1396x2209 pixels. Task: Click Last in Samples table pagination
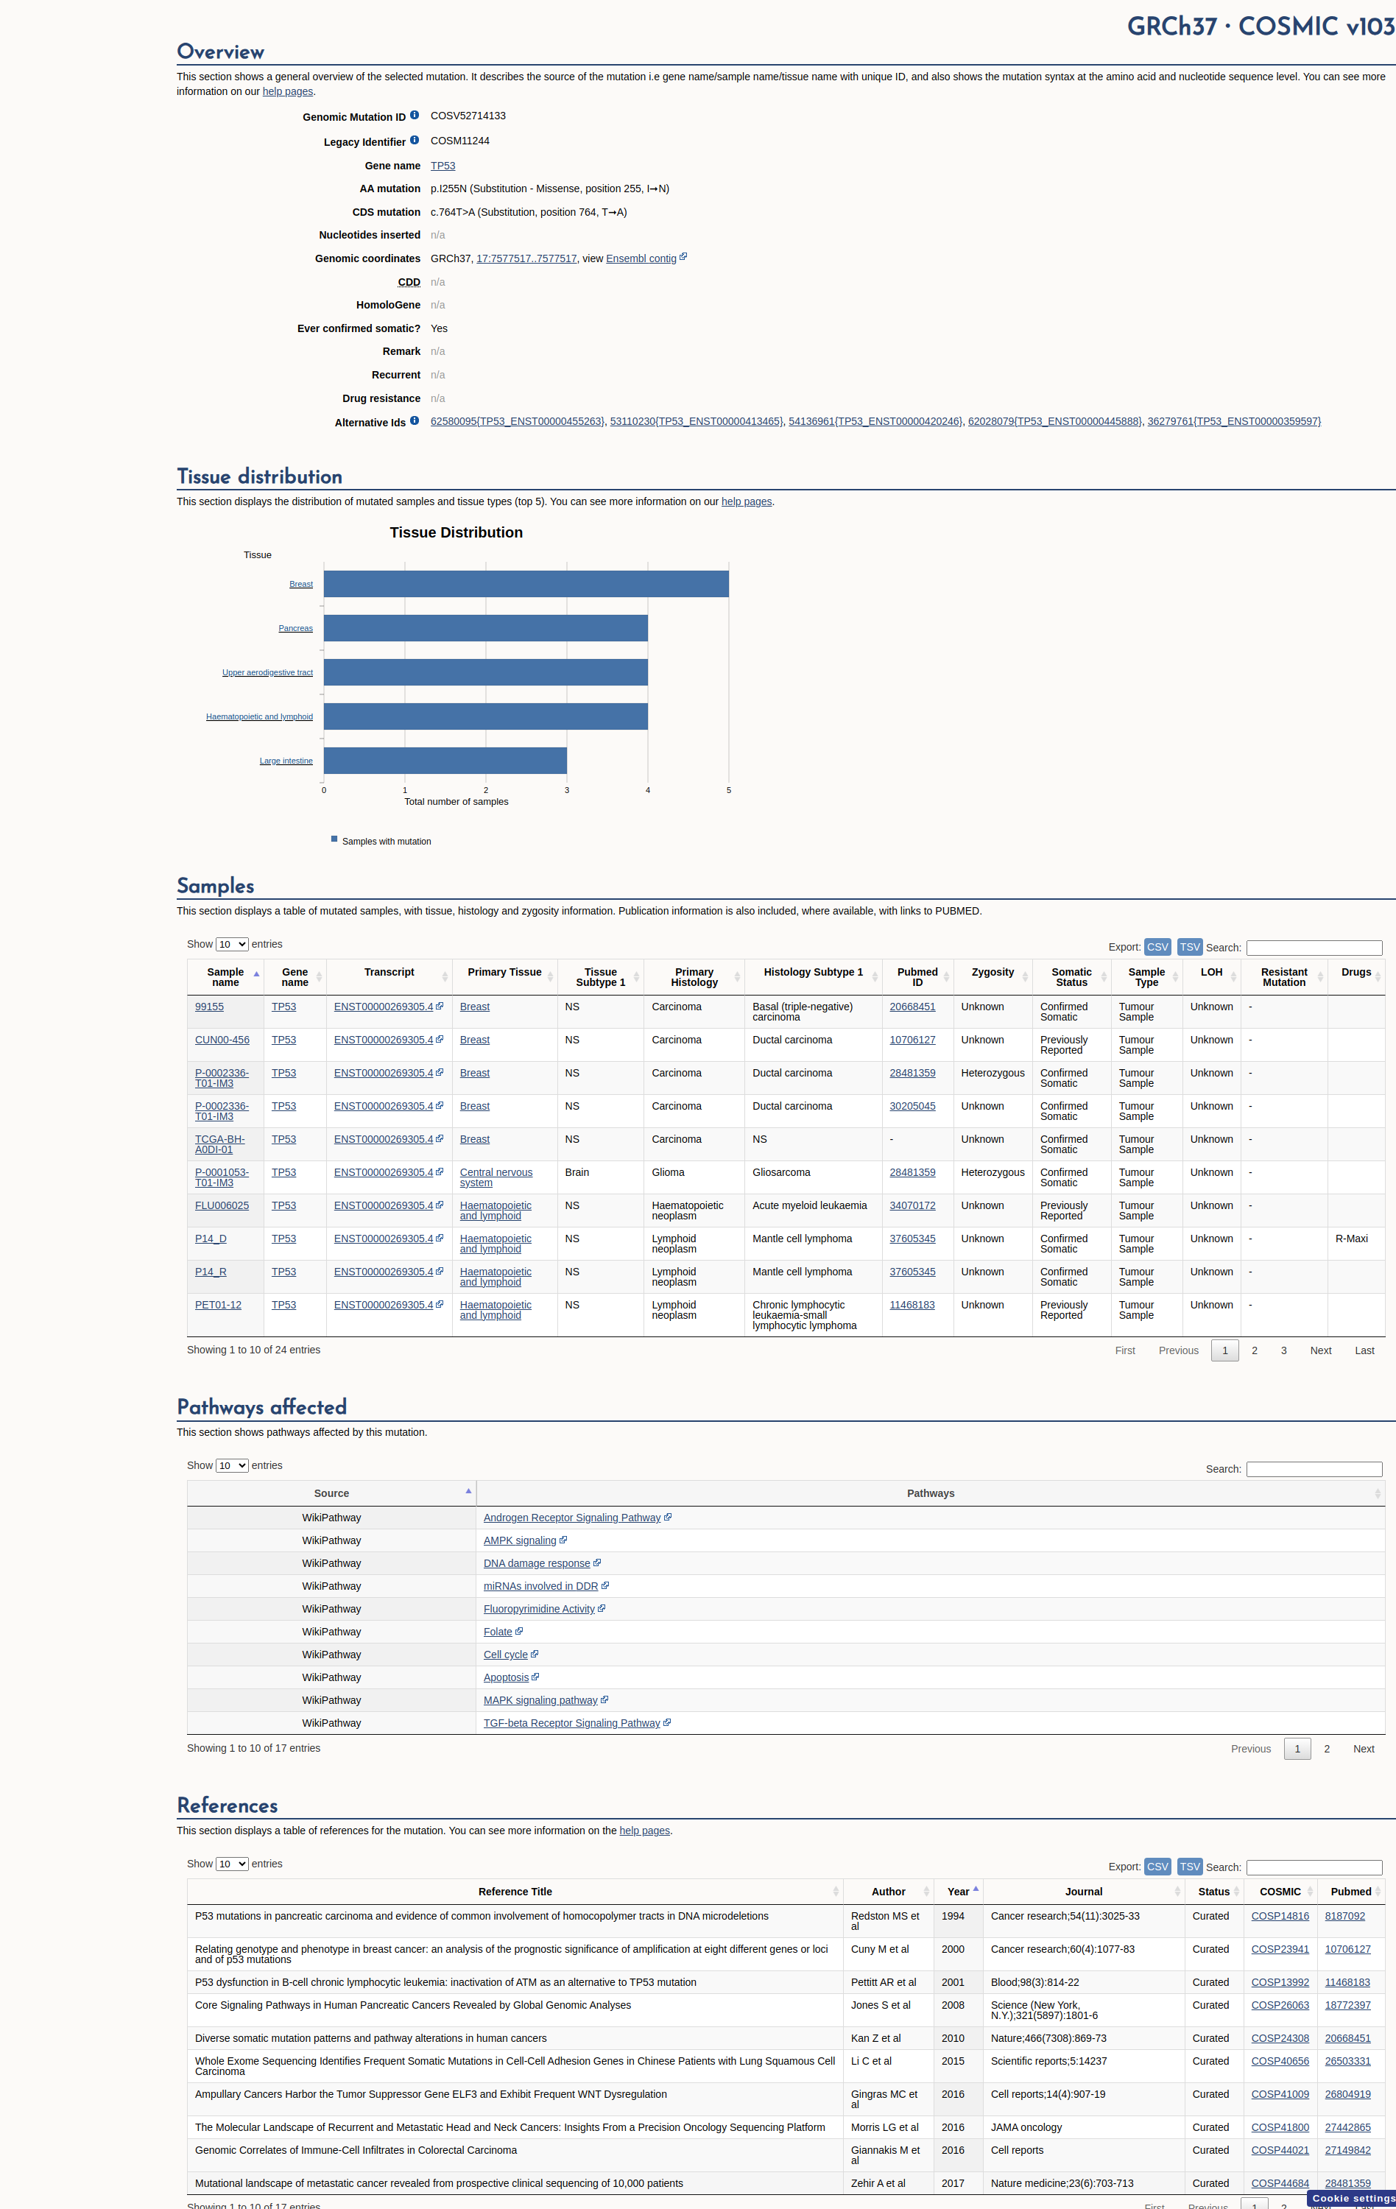point(1365,1350)
